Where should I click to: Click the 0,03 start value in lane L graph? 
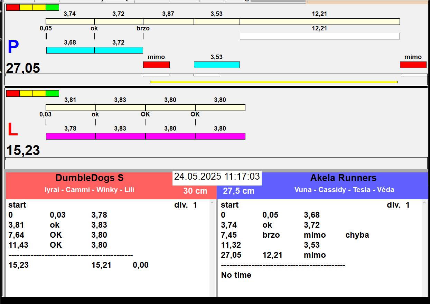click(x=45, y=114)
